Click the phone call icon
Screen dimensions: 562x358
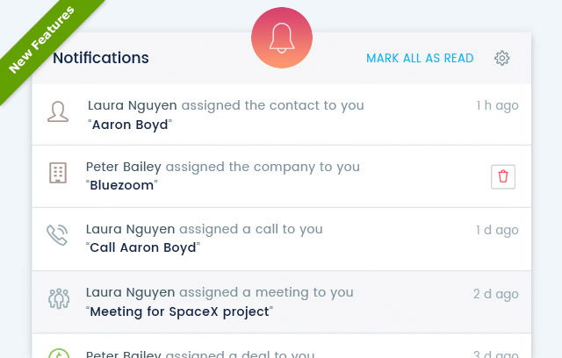(x=57, y=235)
